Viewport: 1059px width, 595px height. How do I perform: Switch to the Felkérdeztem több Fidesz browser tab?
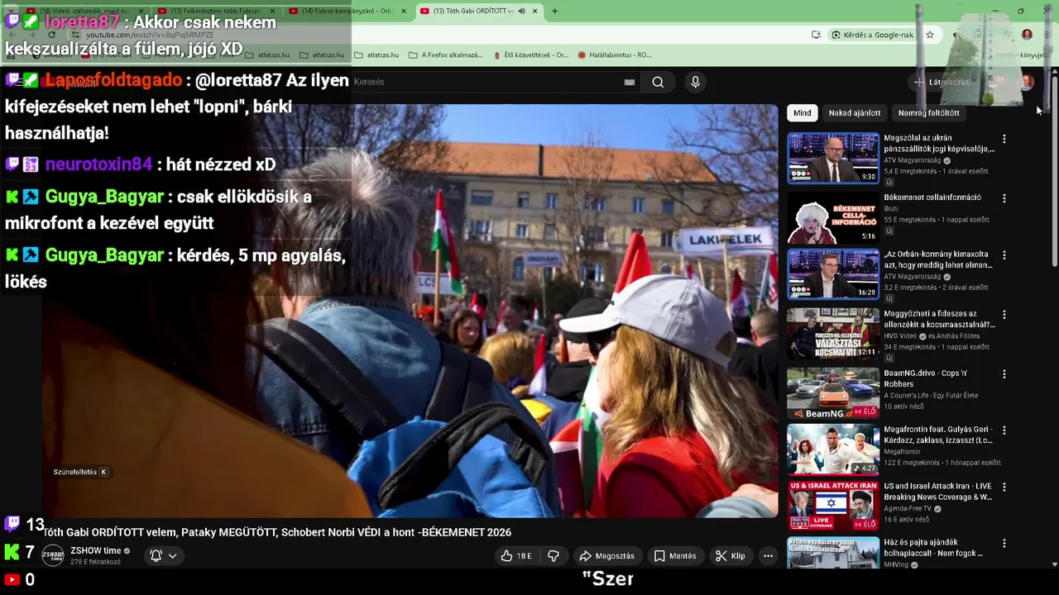pyautogui.click(x=217, y=11)
